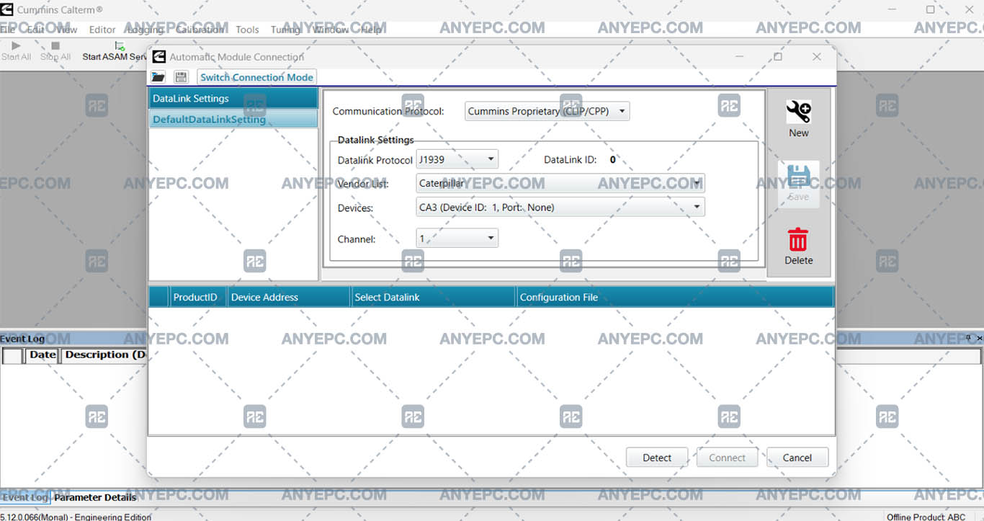
Task: Switch to the Parameter Details tab
Action: [x=95, y=497]
